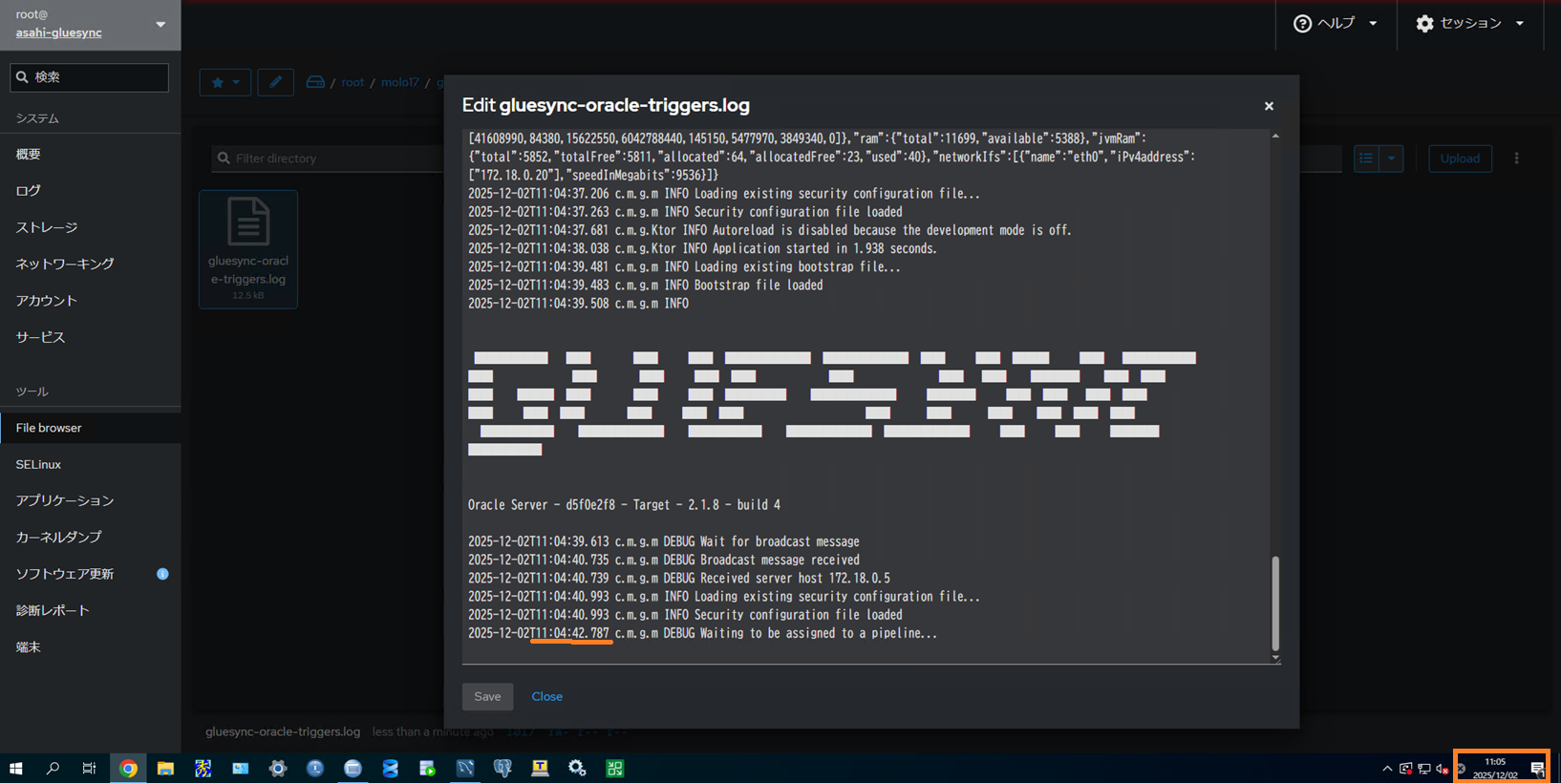The image size is (1561, 783).
Task: Click the log editor vertical scrollbar
Action: tap(1275, 602)
